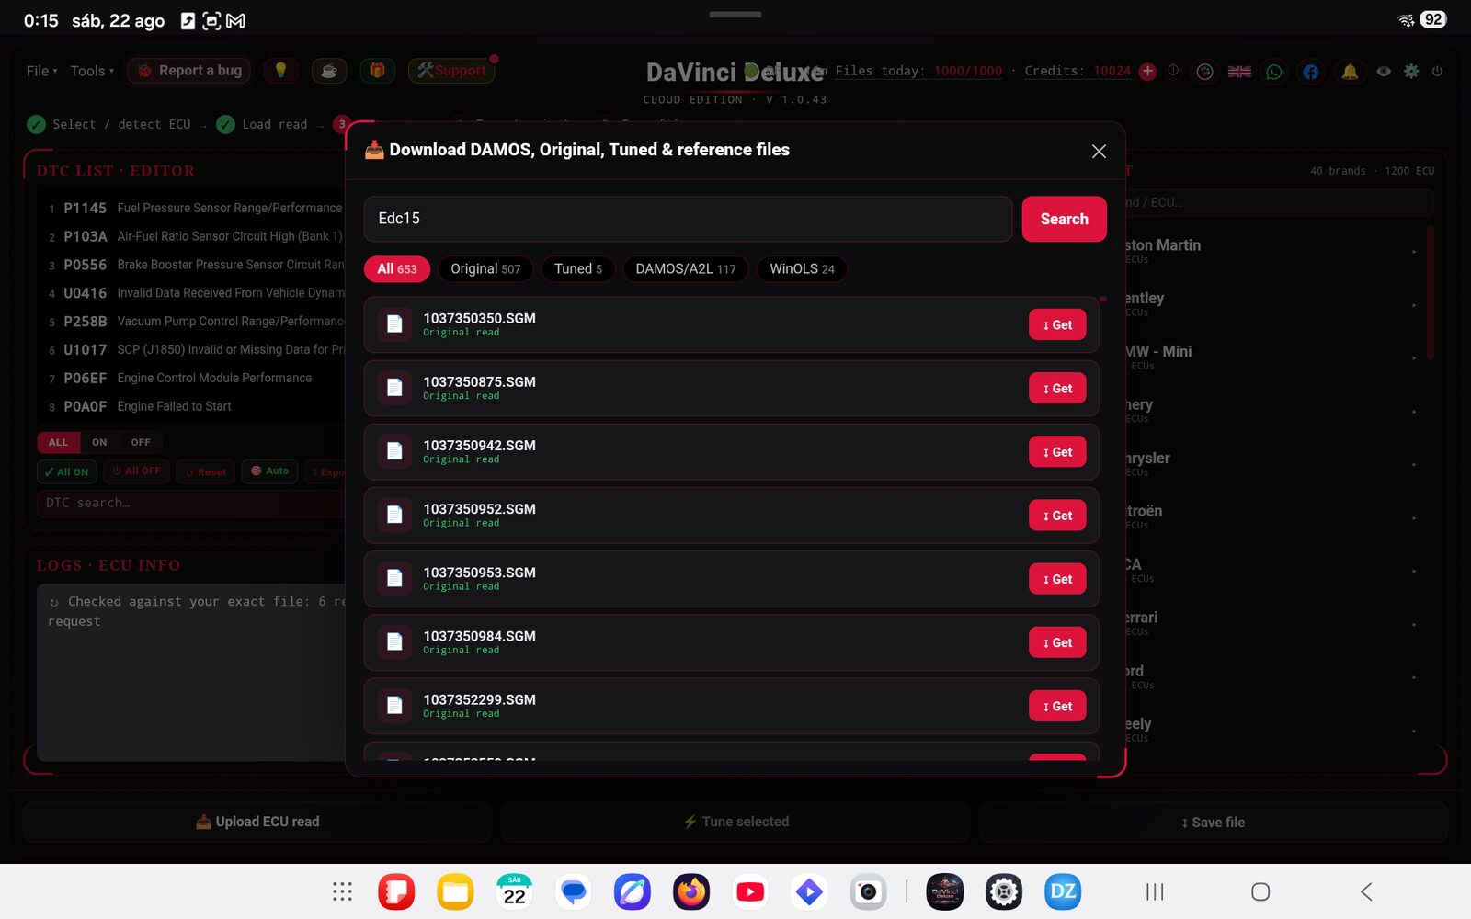Expand the Aston Martin brand
1471x919 pixels.
pos(1273,251)
